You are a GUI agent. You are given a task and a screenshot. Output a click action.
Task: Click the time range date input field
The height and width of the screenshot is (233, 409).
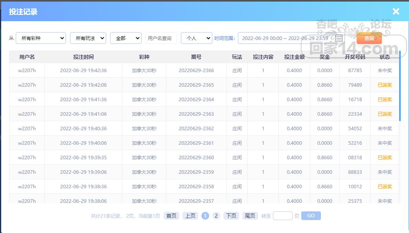click(x=285, y=38)
